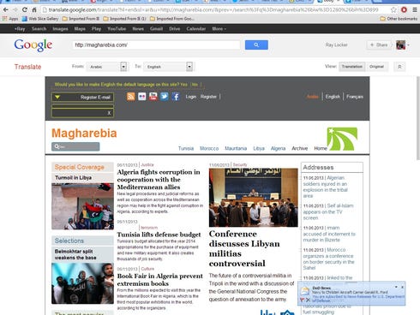Open the Twitter bird icon
Viewport: 420px width, 315px height.
[x=165, y=97]
